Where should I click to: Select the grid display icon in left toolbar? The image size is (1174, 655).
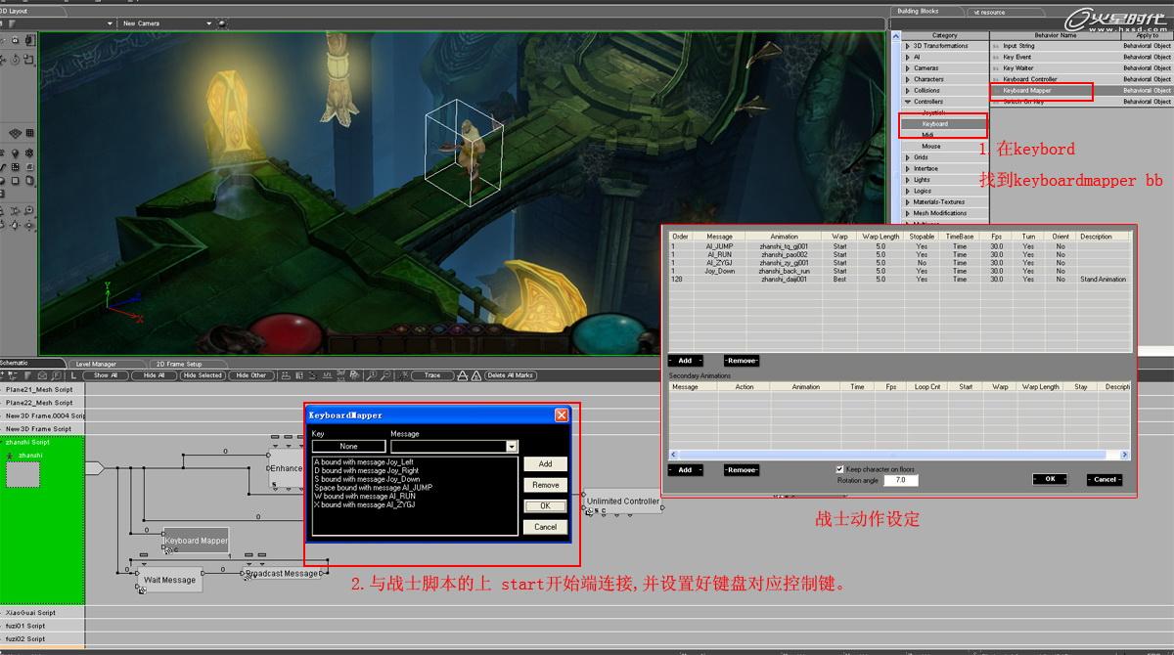coord(29,133)
